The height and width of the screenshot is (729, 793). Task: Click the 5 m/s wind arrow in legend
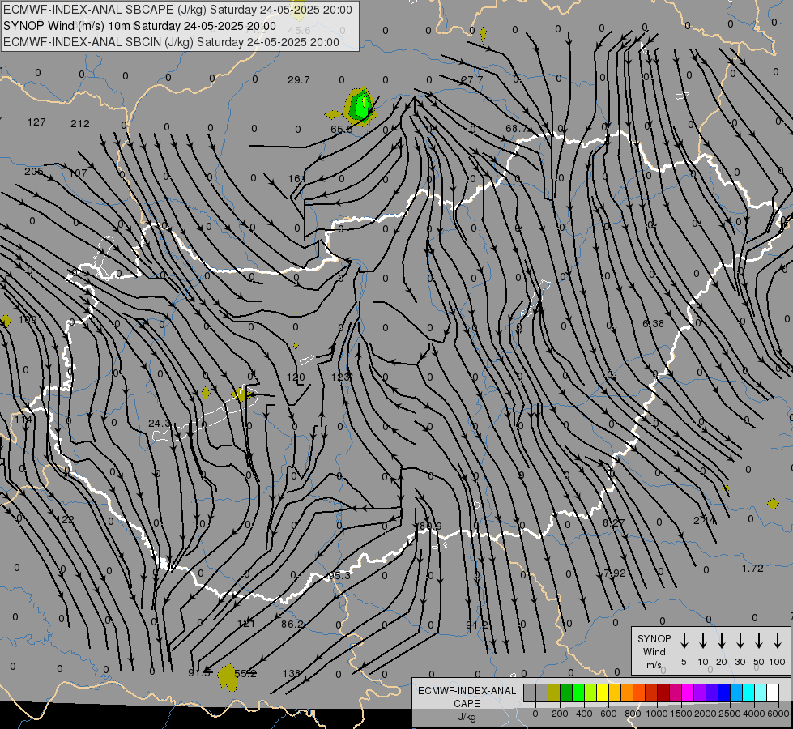(684, 641)
